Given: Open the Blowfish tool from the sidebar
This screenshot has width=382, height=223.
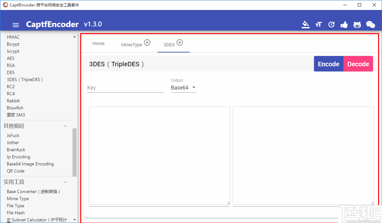Looking at the screenshot, I should coord(15,108).
